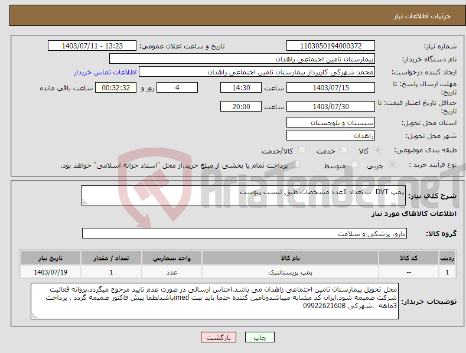Select the کالا/خدمت radio button
This screenshot has height=353, width=466.
pyautogui.click(x=302, y=150)
